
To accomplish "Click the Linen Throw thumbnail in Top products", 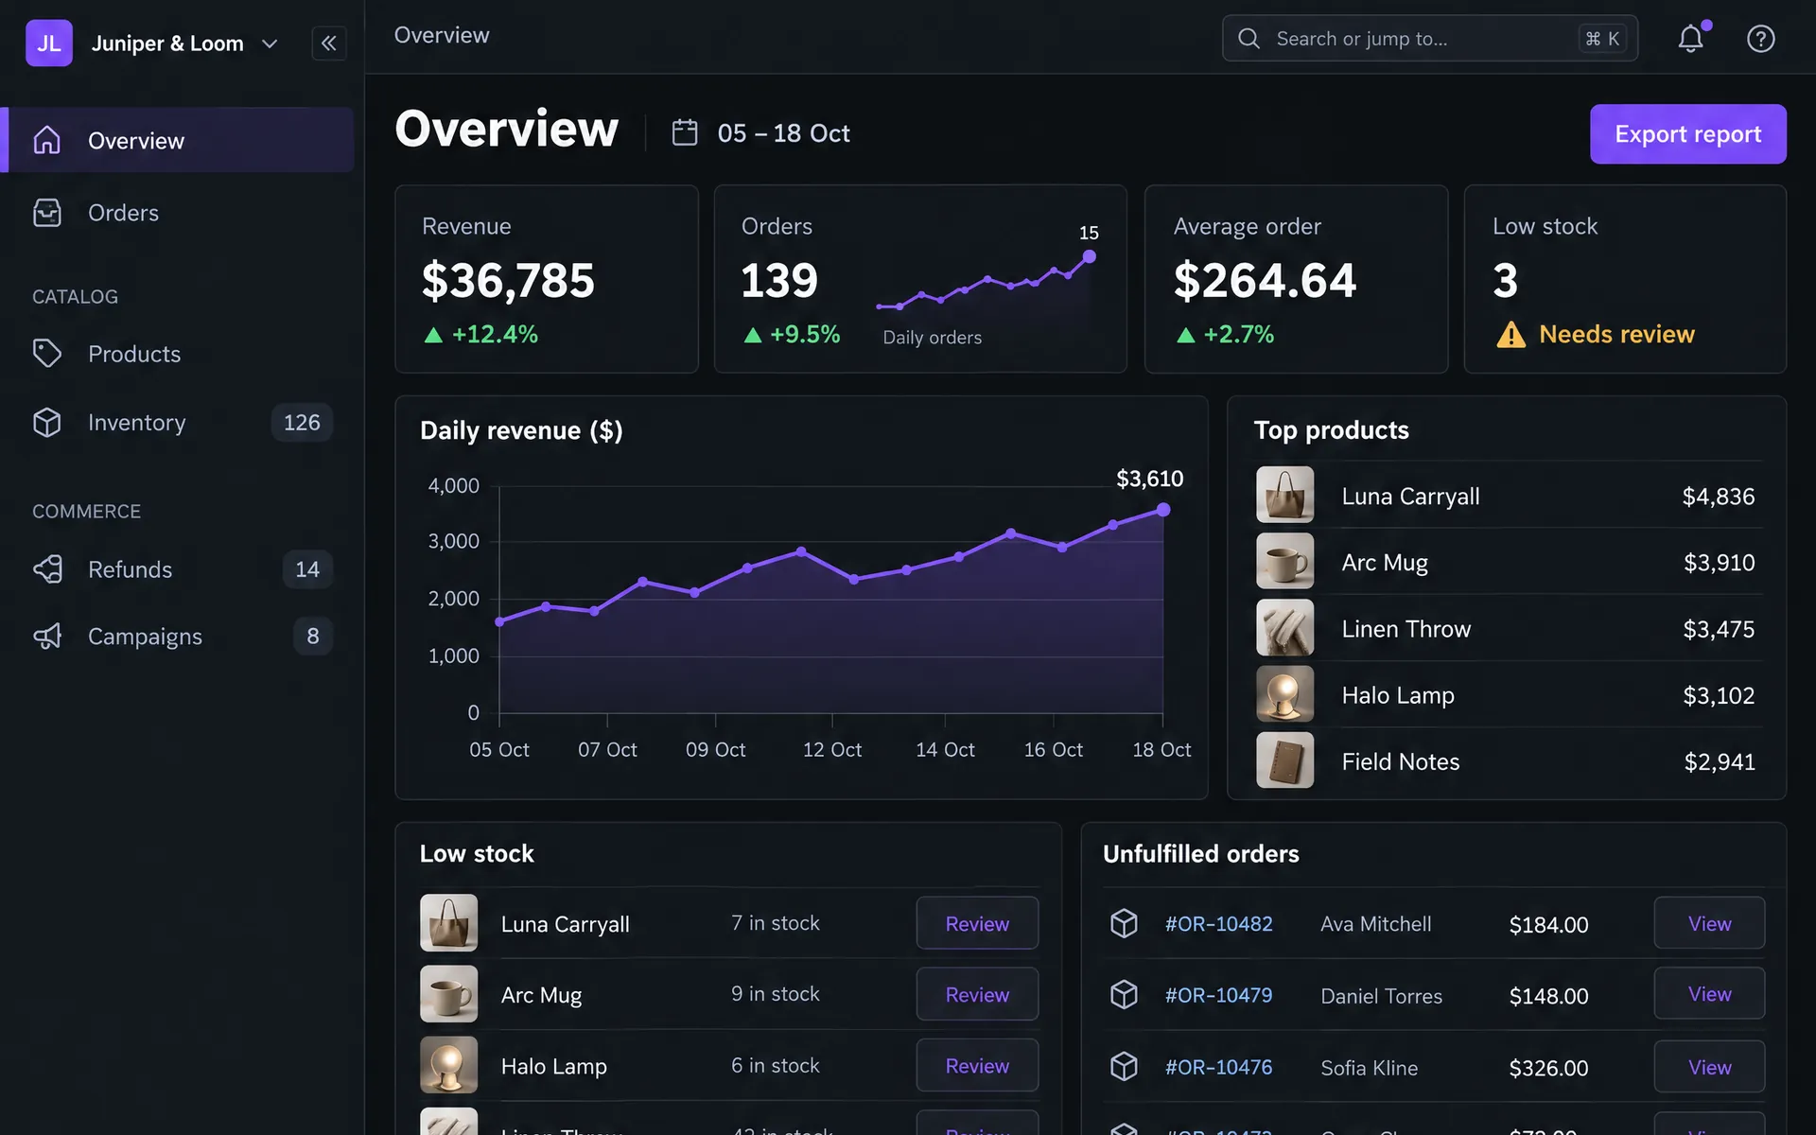I will [x=1284, y=627].
